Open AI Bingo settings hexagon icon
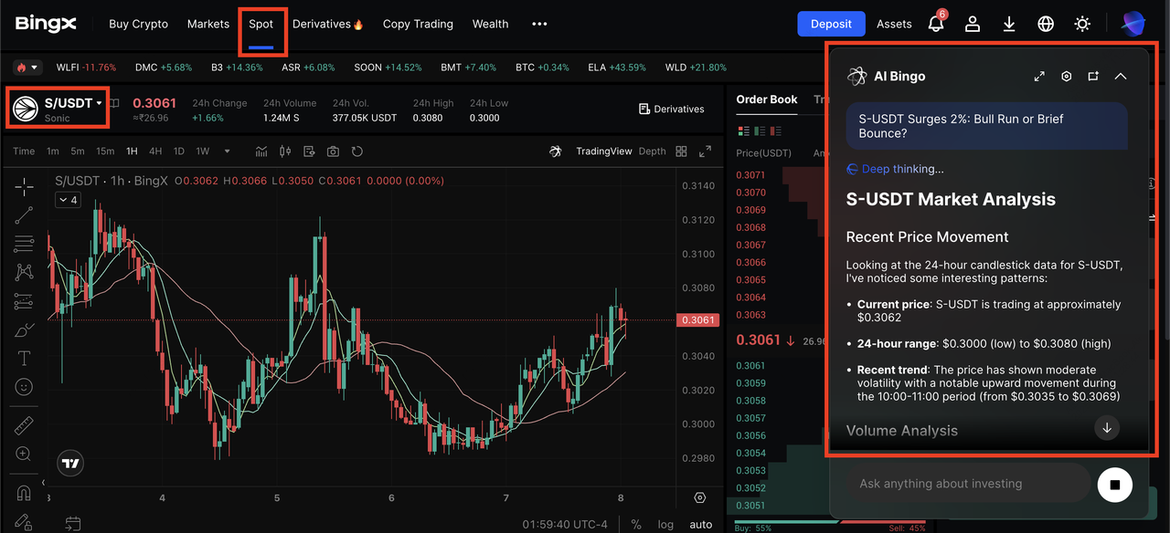Viewport: 1170px width, 533px height. 1066,77
